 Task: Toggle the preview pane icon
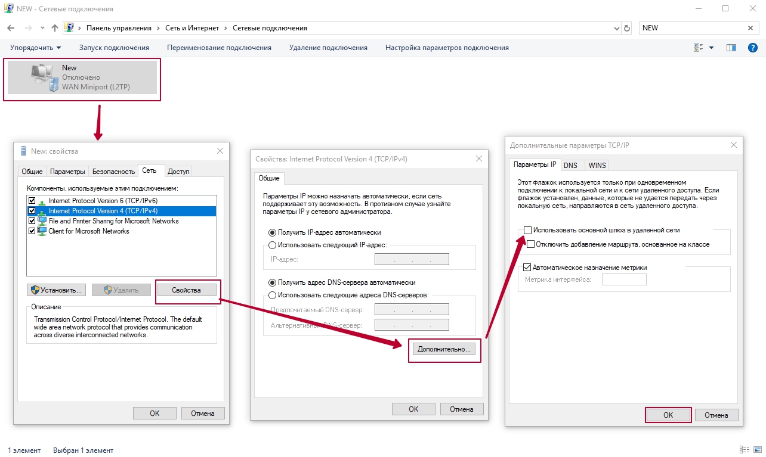(731, 48)
